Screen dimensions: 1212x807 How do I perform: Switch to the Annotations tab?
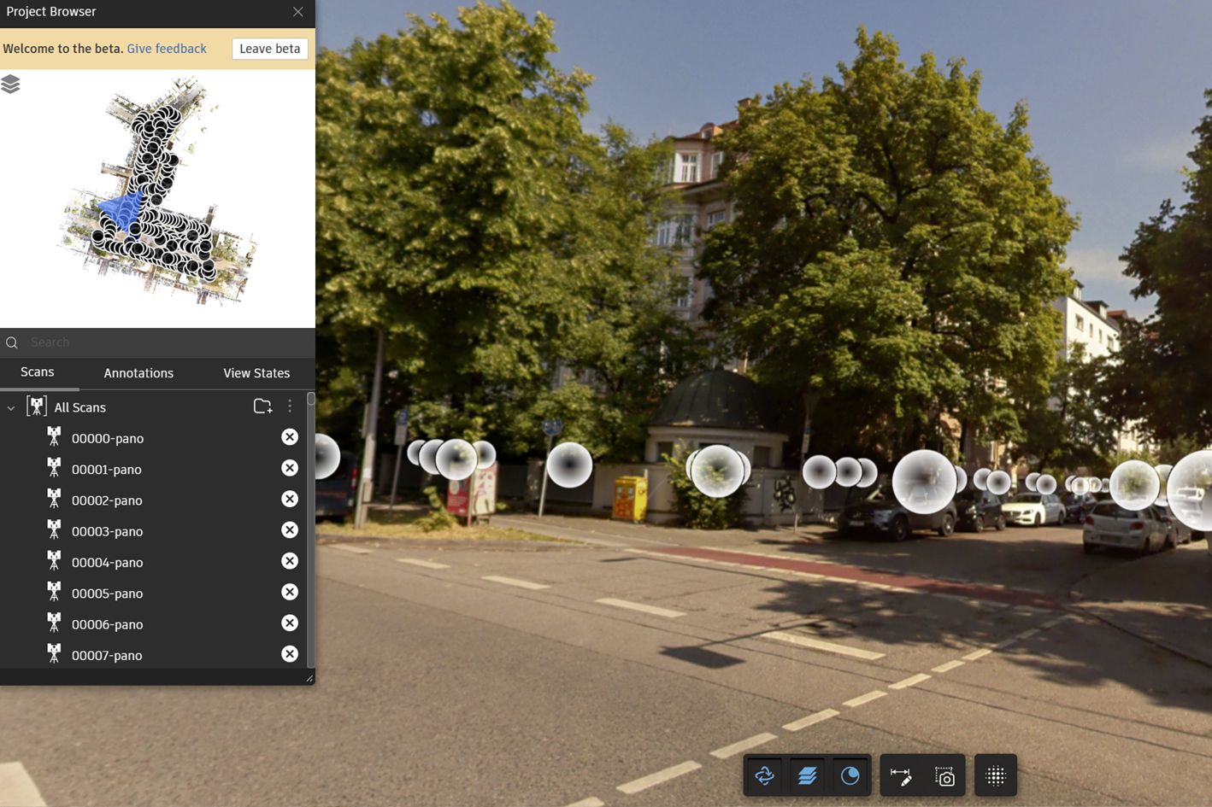[x=138, y=373]
